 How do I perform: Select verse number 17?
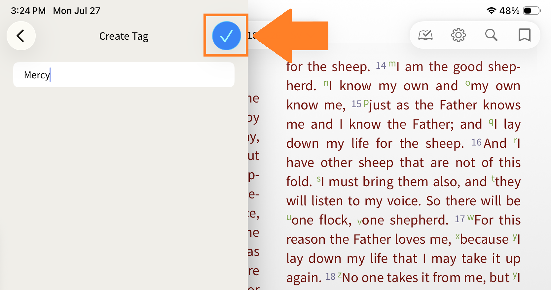[x=460, y=219]
